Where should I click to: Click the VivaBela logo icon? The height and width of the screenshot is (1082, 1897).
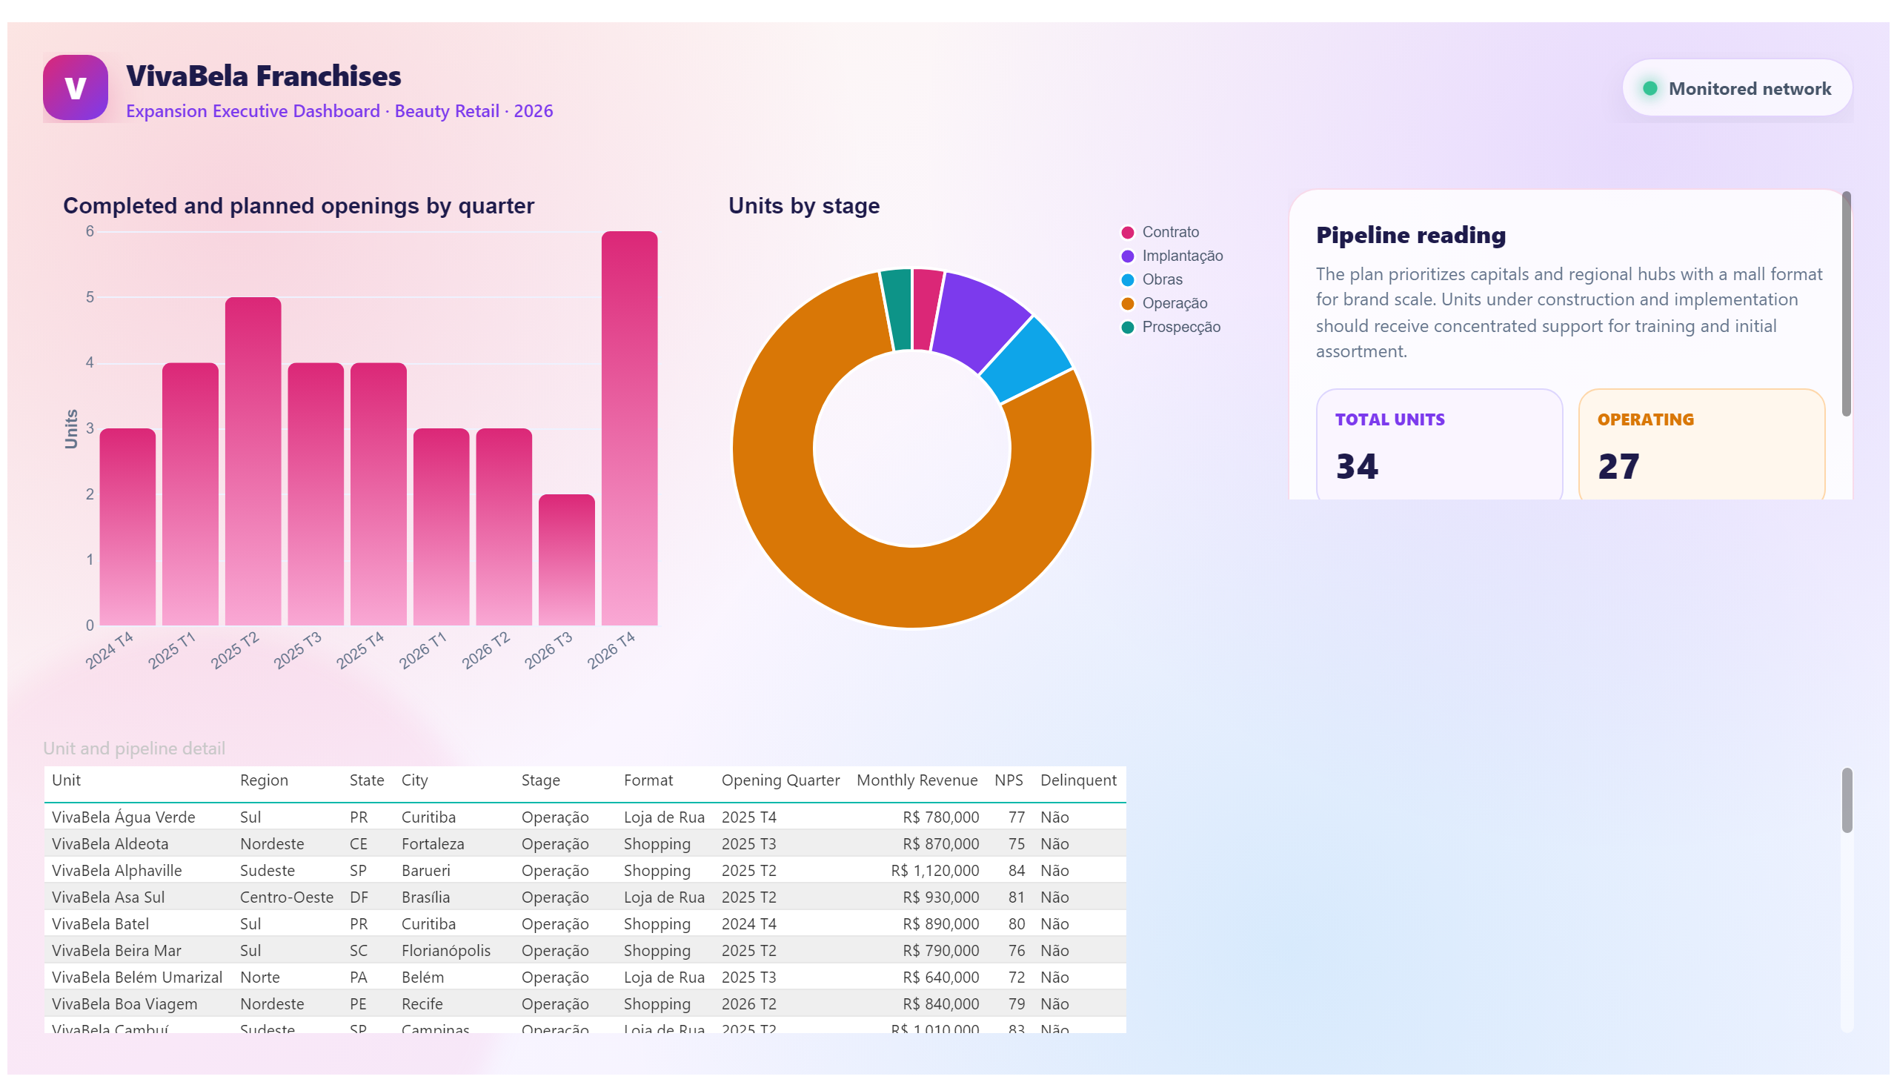[x=75, y=87]
